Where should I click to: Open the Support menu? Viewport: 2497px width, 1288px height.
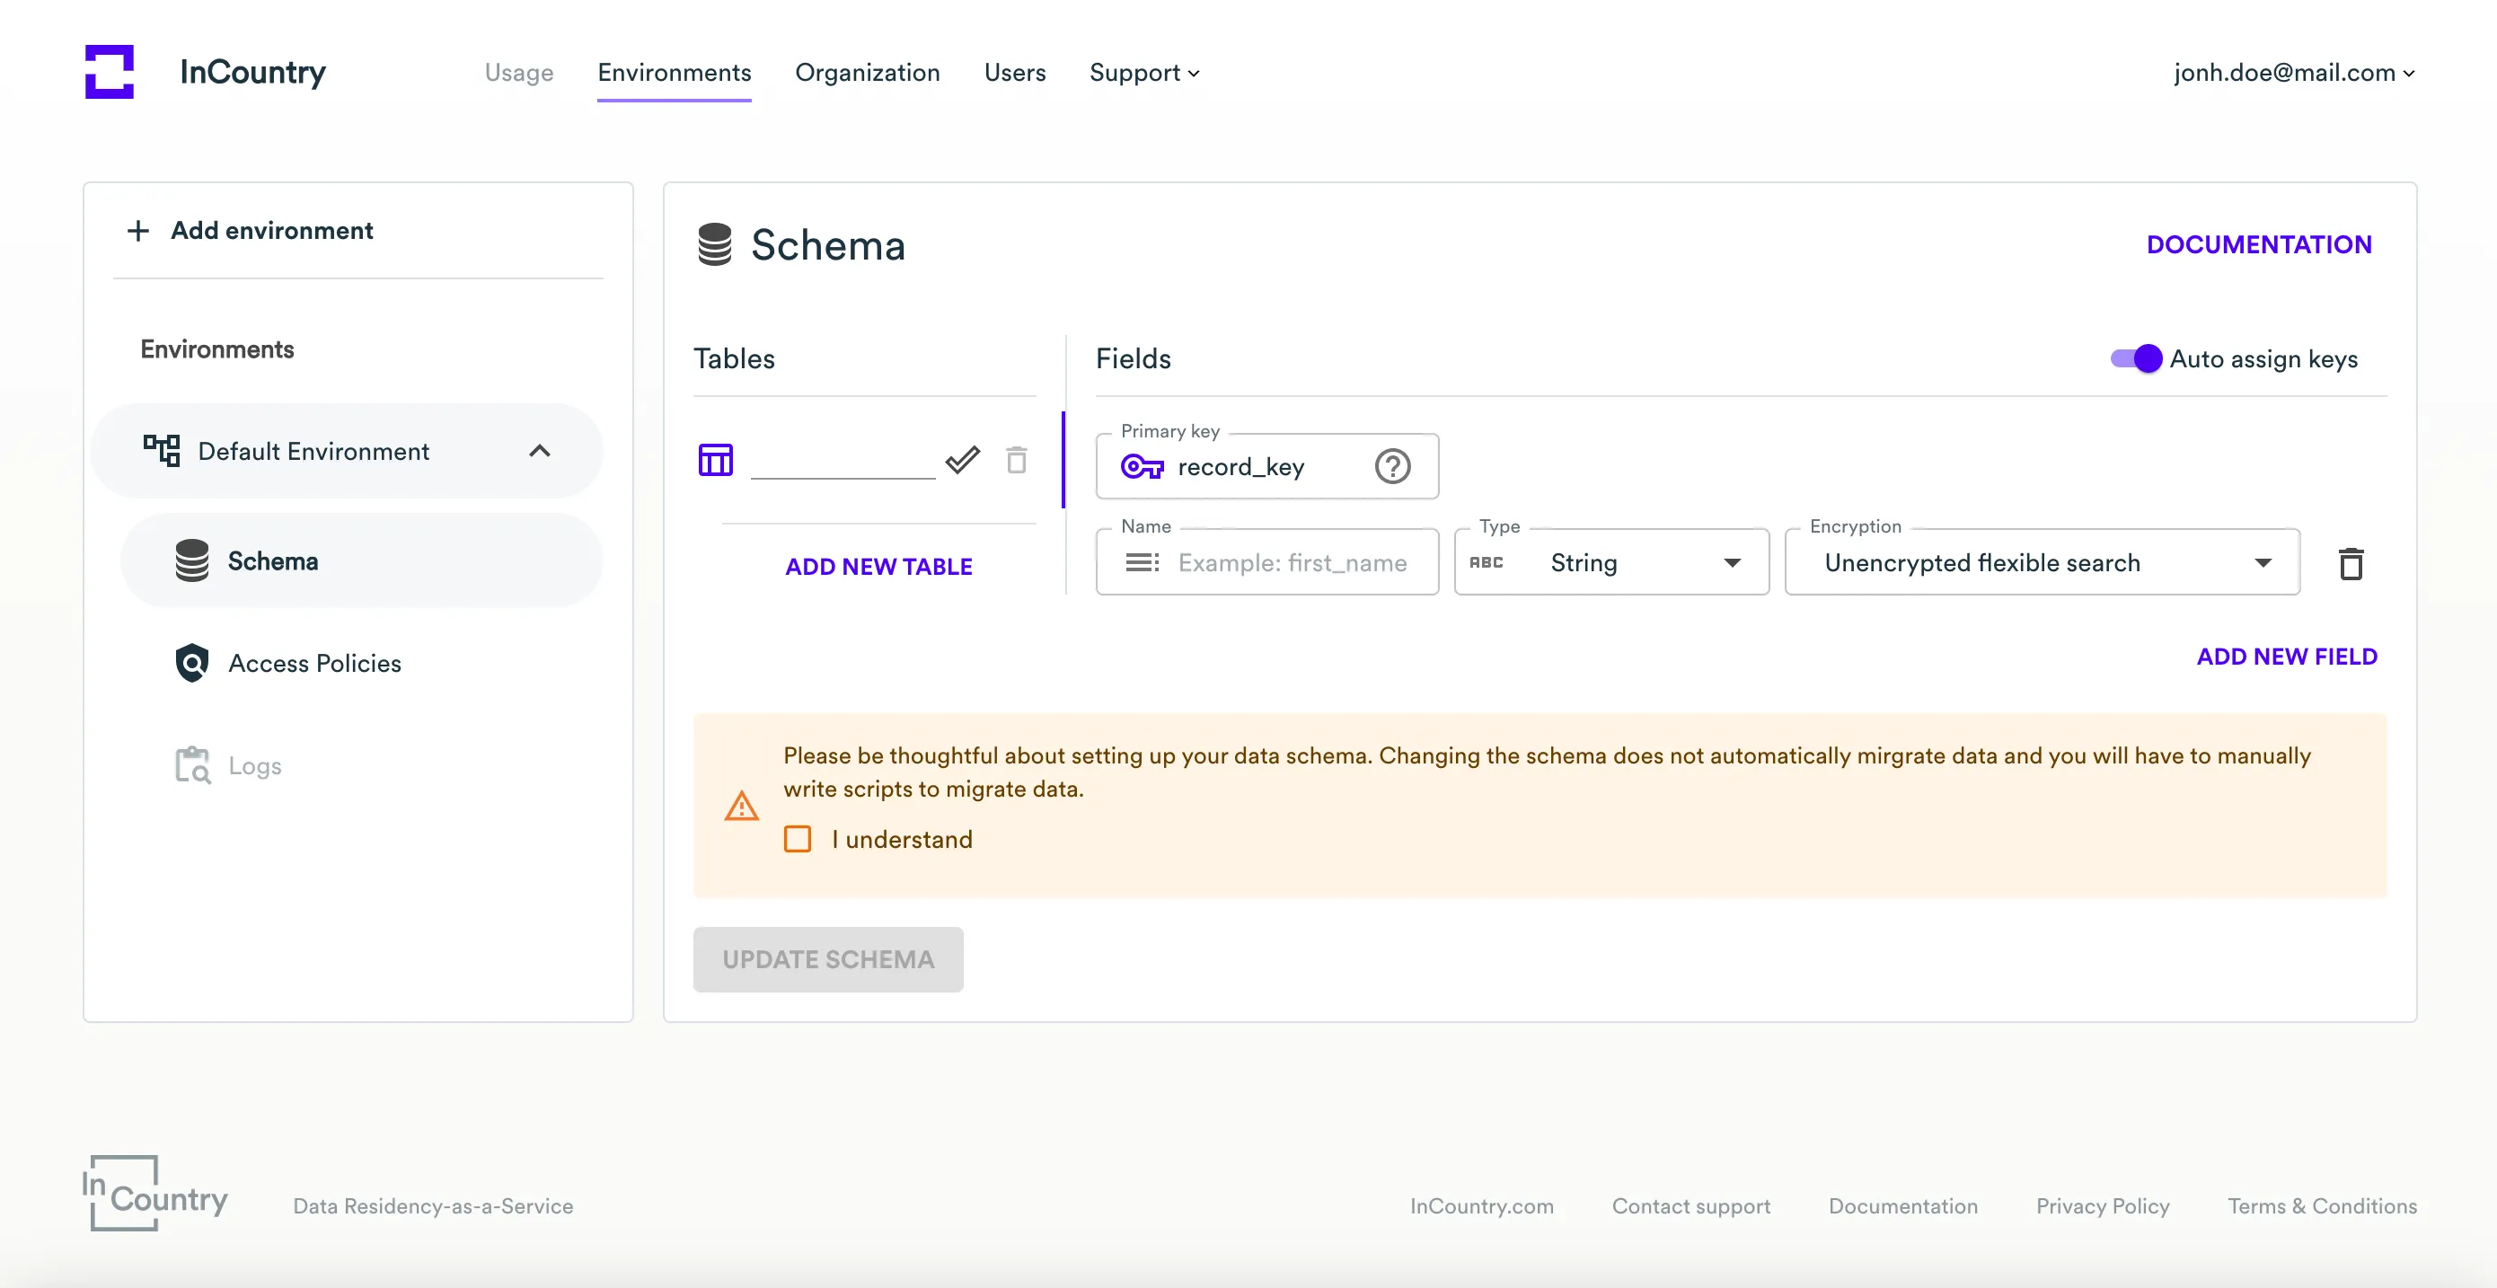[1143, 73]
